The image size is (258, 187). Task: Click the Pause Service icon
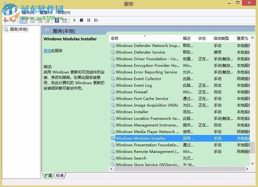pos(89,20)
